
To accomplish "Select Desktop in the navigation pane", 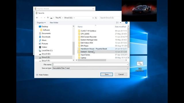I will [45, 27].
